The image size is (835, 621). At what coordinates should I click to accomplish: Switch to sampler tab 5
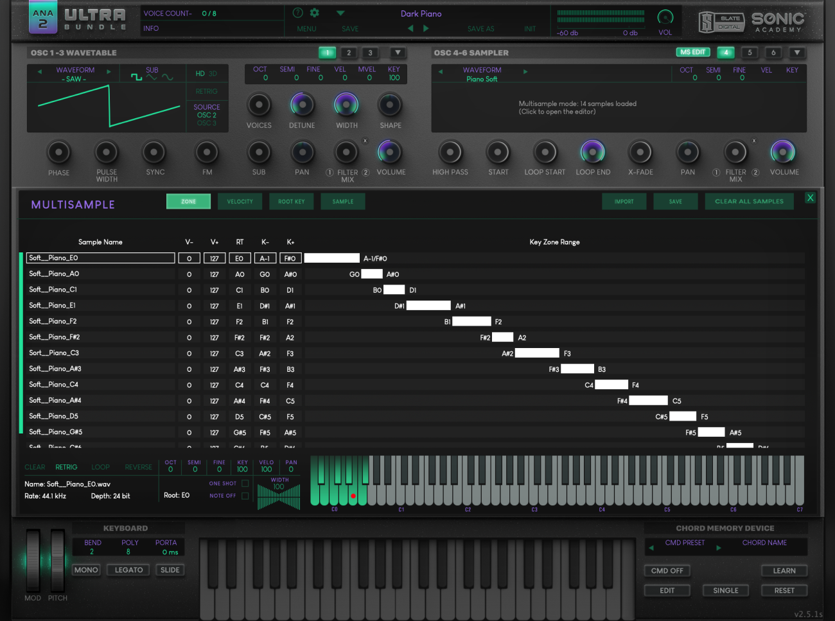[750, 53]
